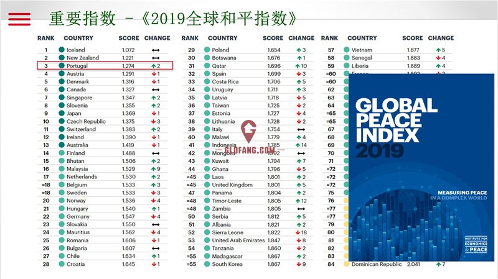Select the country name Iceland
The width and height of the screenshot is (498, 279).
[x=75, y=50]
